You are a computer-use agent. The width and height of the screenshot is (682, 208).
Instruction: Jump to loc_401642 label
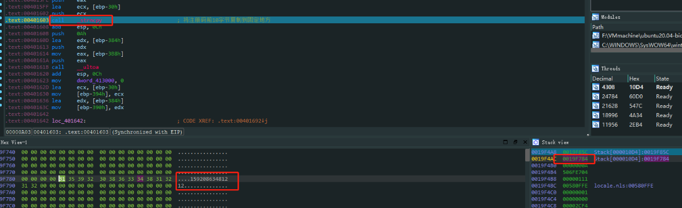(x=68, y=121)
